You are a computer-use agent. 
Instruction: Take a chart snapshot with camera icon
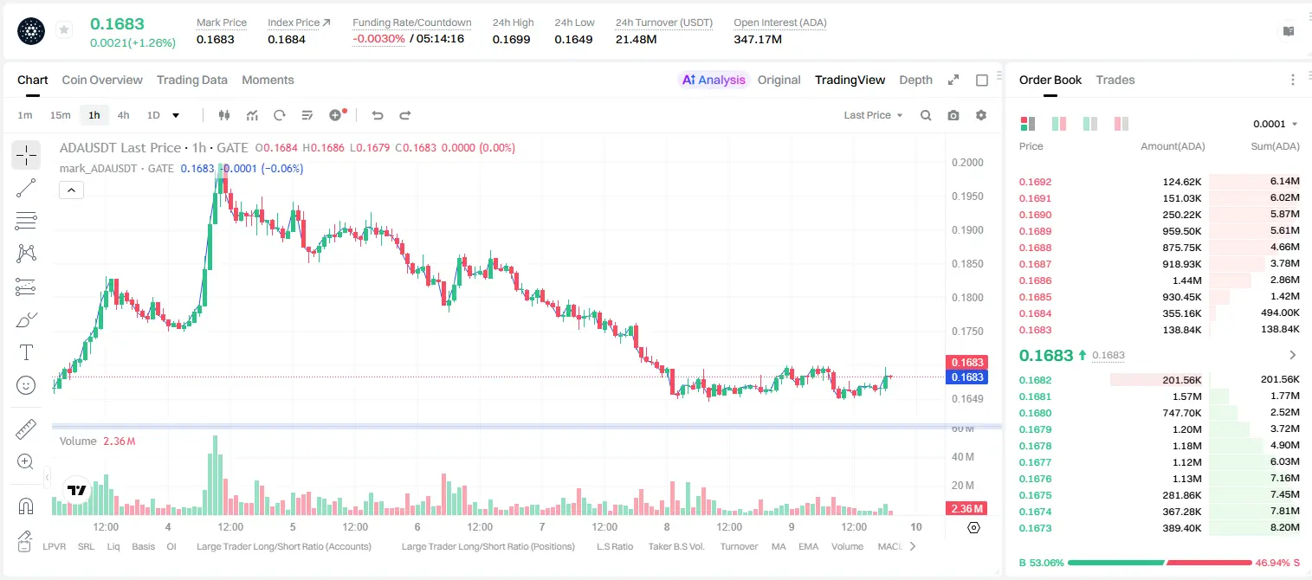point(953,115)
